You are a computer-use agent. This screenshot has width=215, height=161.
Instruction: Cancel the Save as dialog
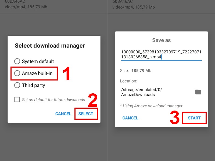[130, 118]
